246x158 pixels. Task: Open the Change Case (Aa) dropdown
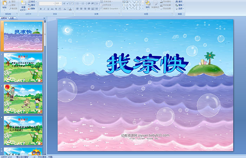[x=65, y=9]
